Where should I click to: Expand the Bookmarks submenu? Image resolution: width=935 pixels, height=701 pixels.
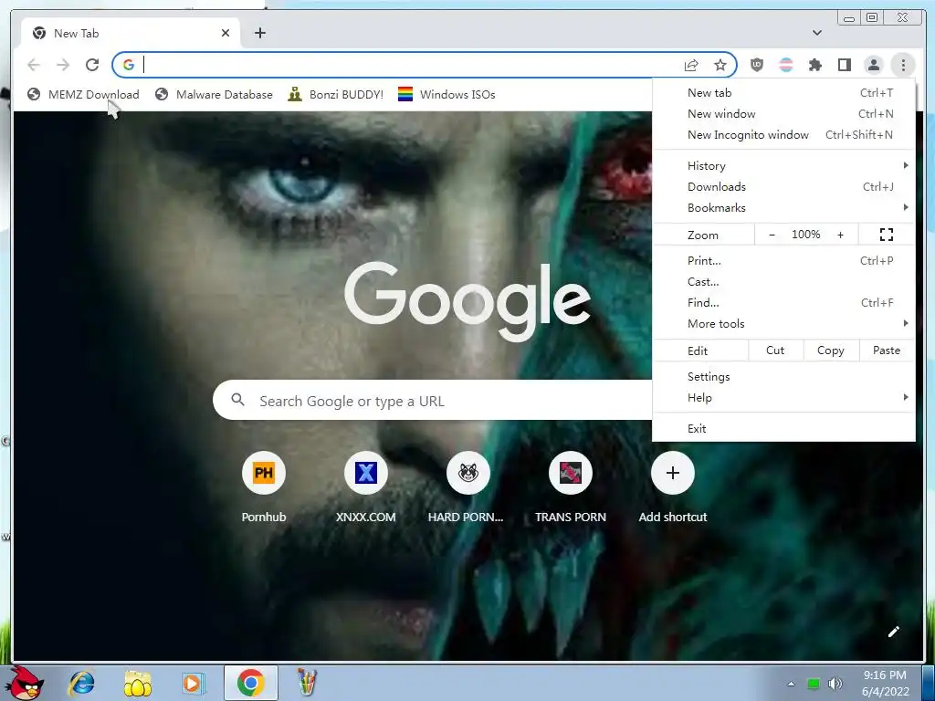tap(783, 207)
